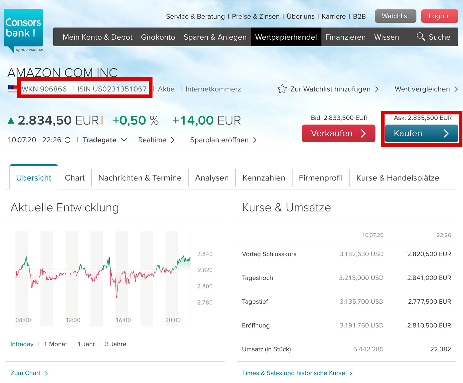Select the Übersicht tab
Screen dimensions: 463x383
point(34,177)
